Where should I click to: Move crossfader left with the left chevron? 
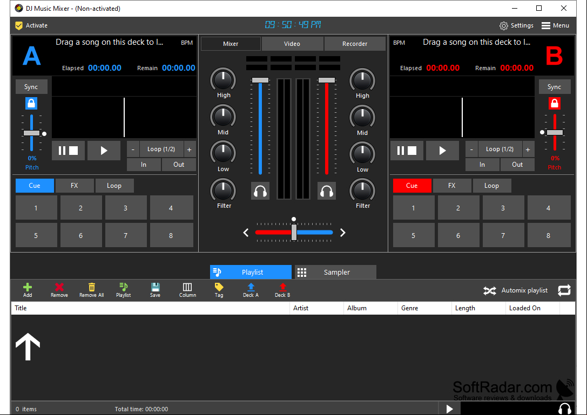click(246, 233)
